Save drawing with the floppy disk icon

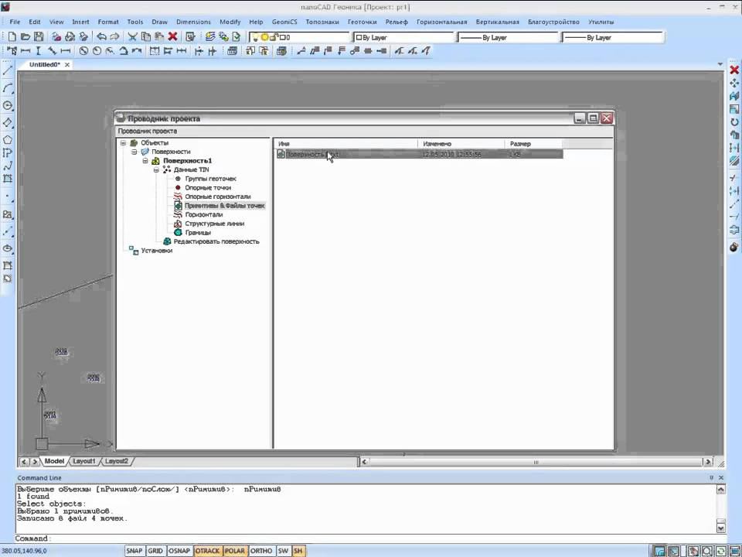tap(39, 36)
